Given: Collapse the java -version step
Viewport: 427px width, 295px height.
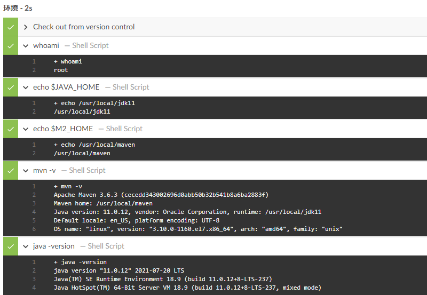Looking at the screenshot, I should point(26,246).
